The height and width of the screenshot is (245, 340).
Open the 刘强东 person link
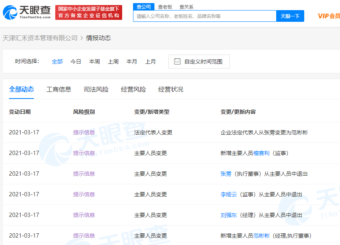click(228, 215)
